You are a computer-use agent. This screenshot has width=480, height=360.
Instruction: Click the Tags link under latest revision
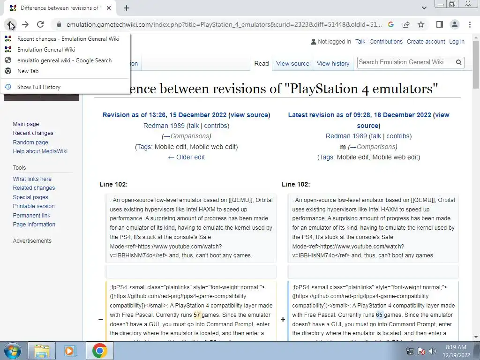(326, 157)
